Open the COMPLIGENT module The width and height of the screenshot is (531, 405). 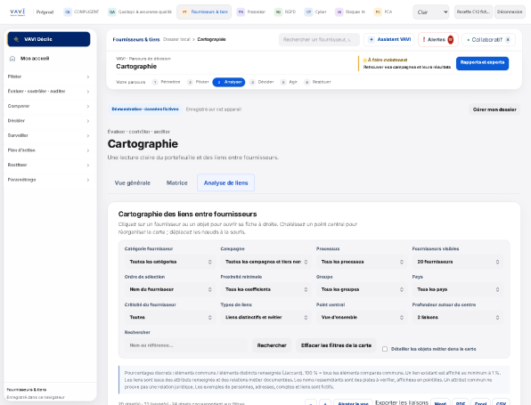(x=81, y=12)
